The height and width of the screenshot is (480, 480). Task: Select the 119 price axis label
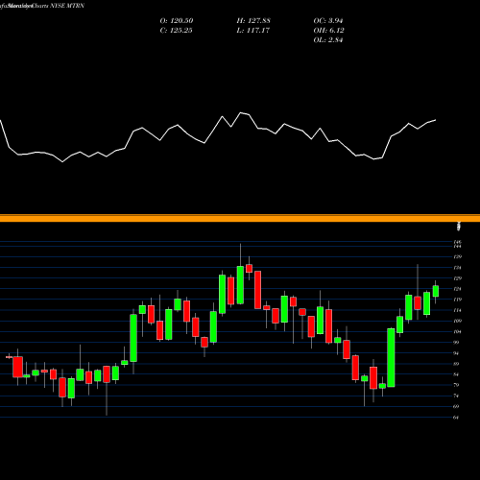click(458, 300)
